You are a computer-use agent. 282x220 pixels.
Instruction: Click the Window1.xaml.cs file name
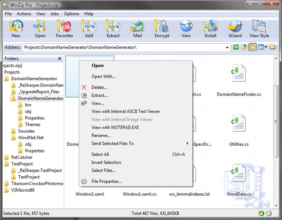click(x=139, y=194)
